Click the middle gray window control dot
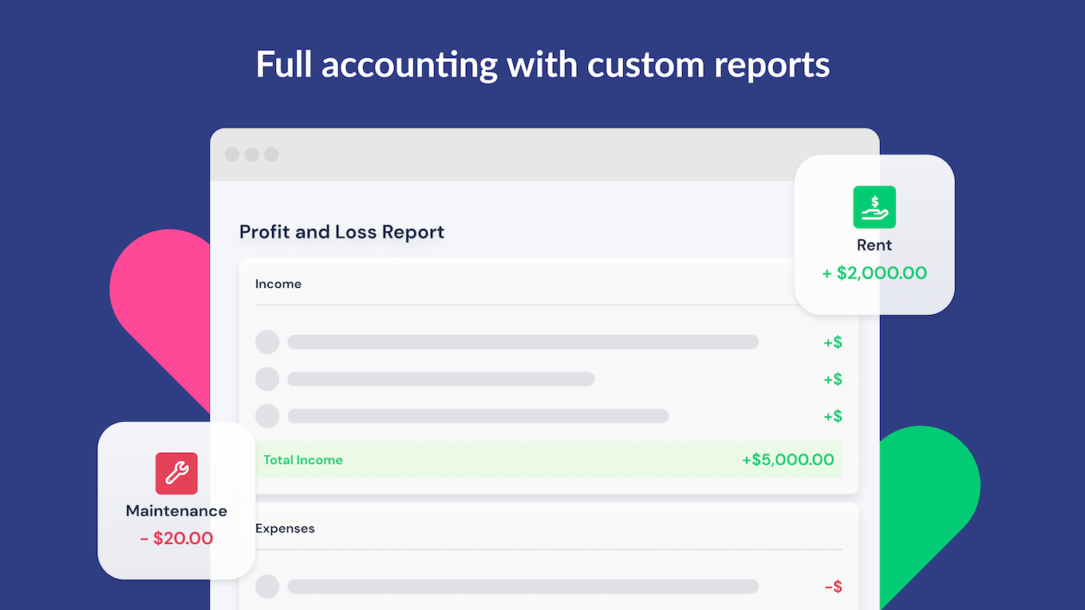The image size is (1085, 610). pyautogui.click(x=251, y=155)
